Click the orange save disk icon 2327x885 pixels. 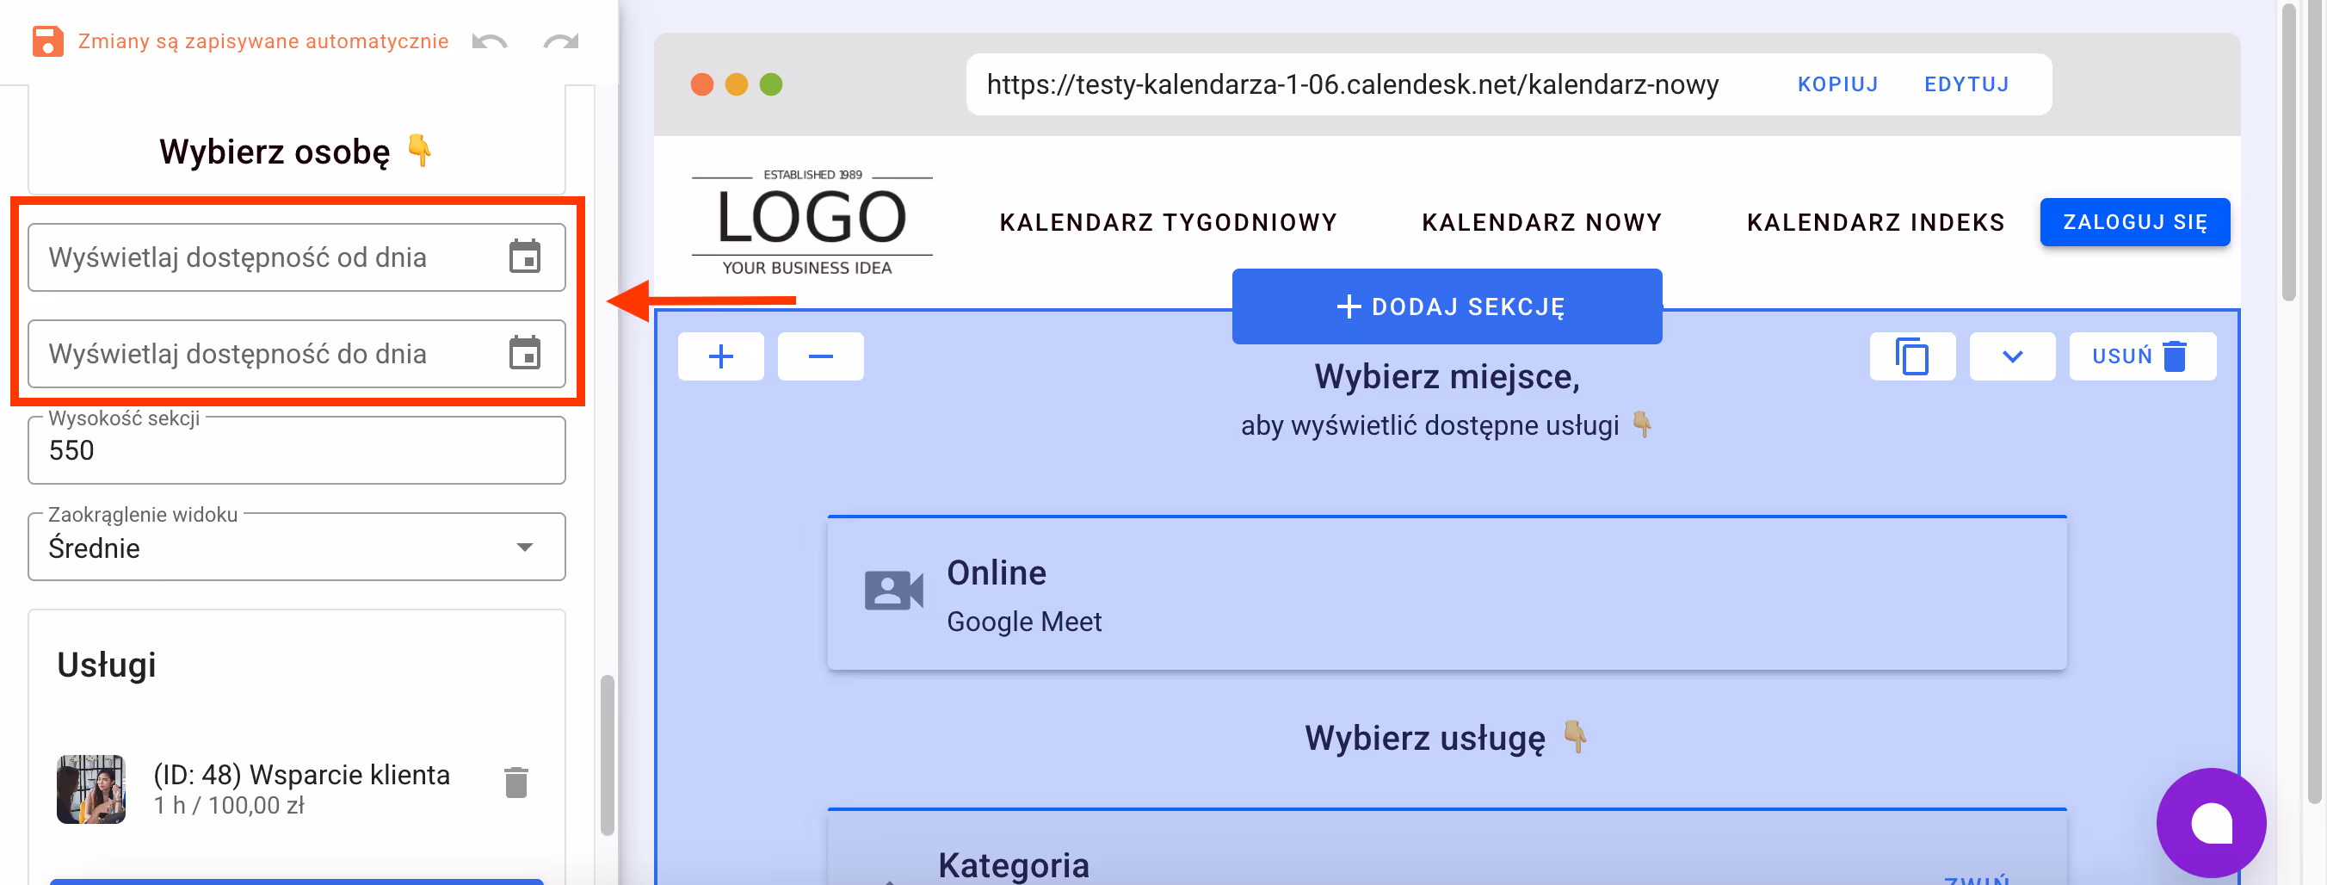[x=47, y=40]
